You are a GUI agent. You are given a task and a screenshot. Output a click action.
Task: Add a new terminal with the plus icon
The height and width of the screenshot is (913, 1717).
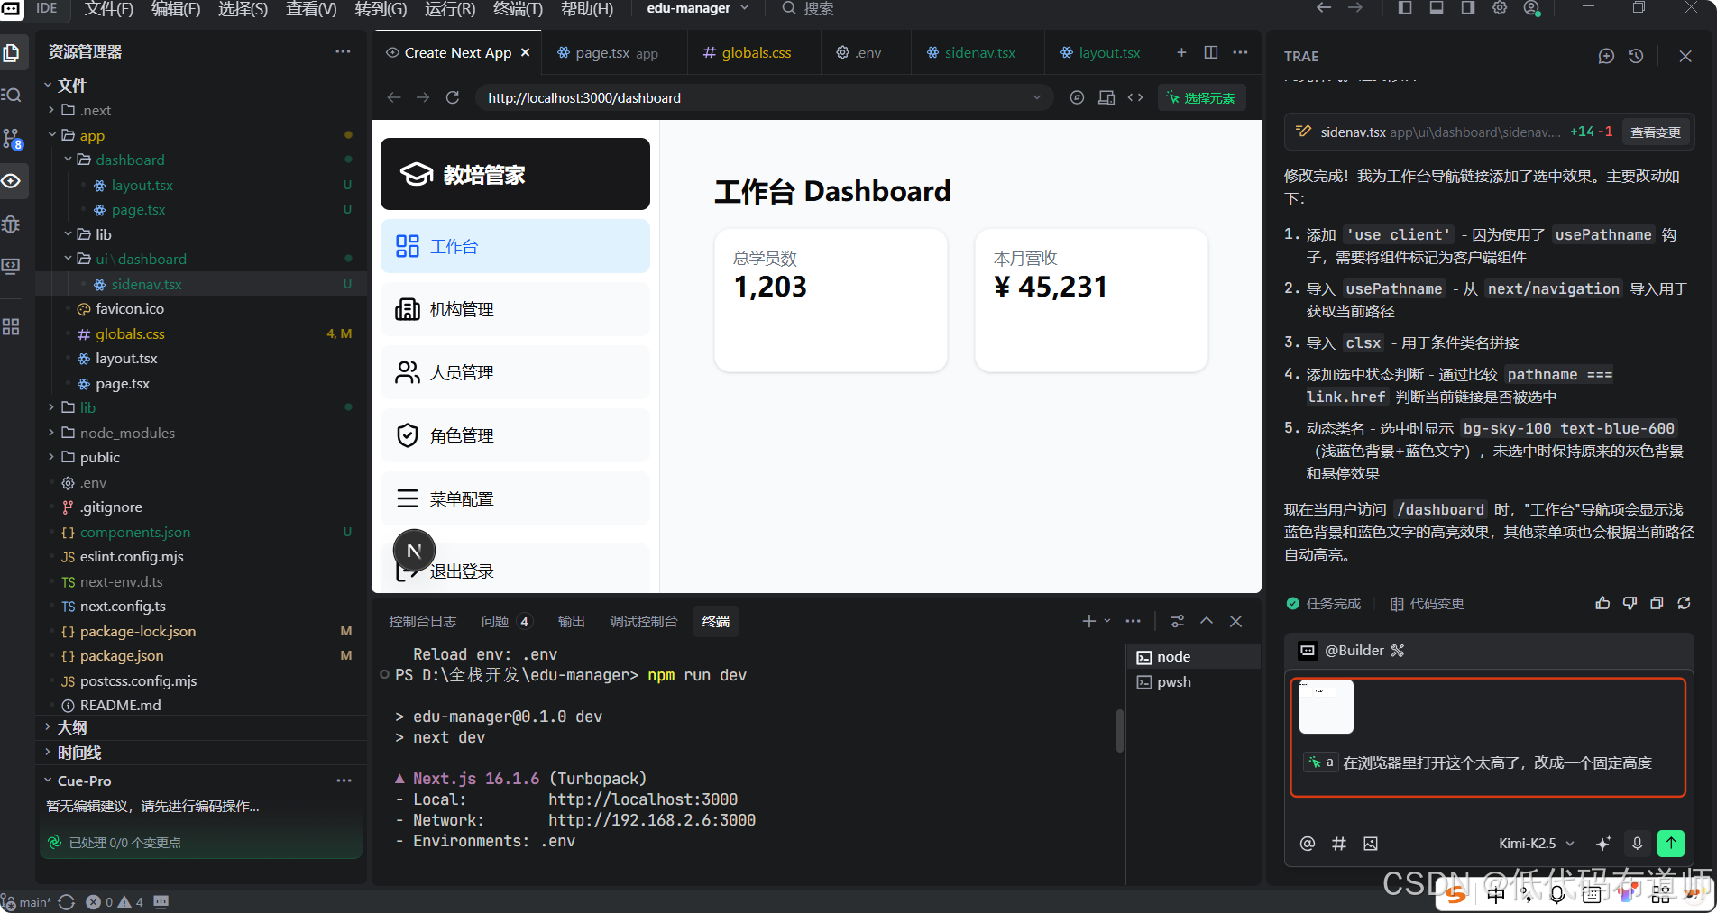pos(1087,621)
